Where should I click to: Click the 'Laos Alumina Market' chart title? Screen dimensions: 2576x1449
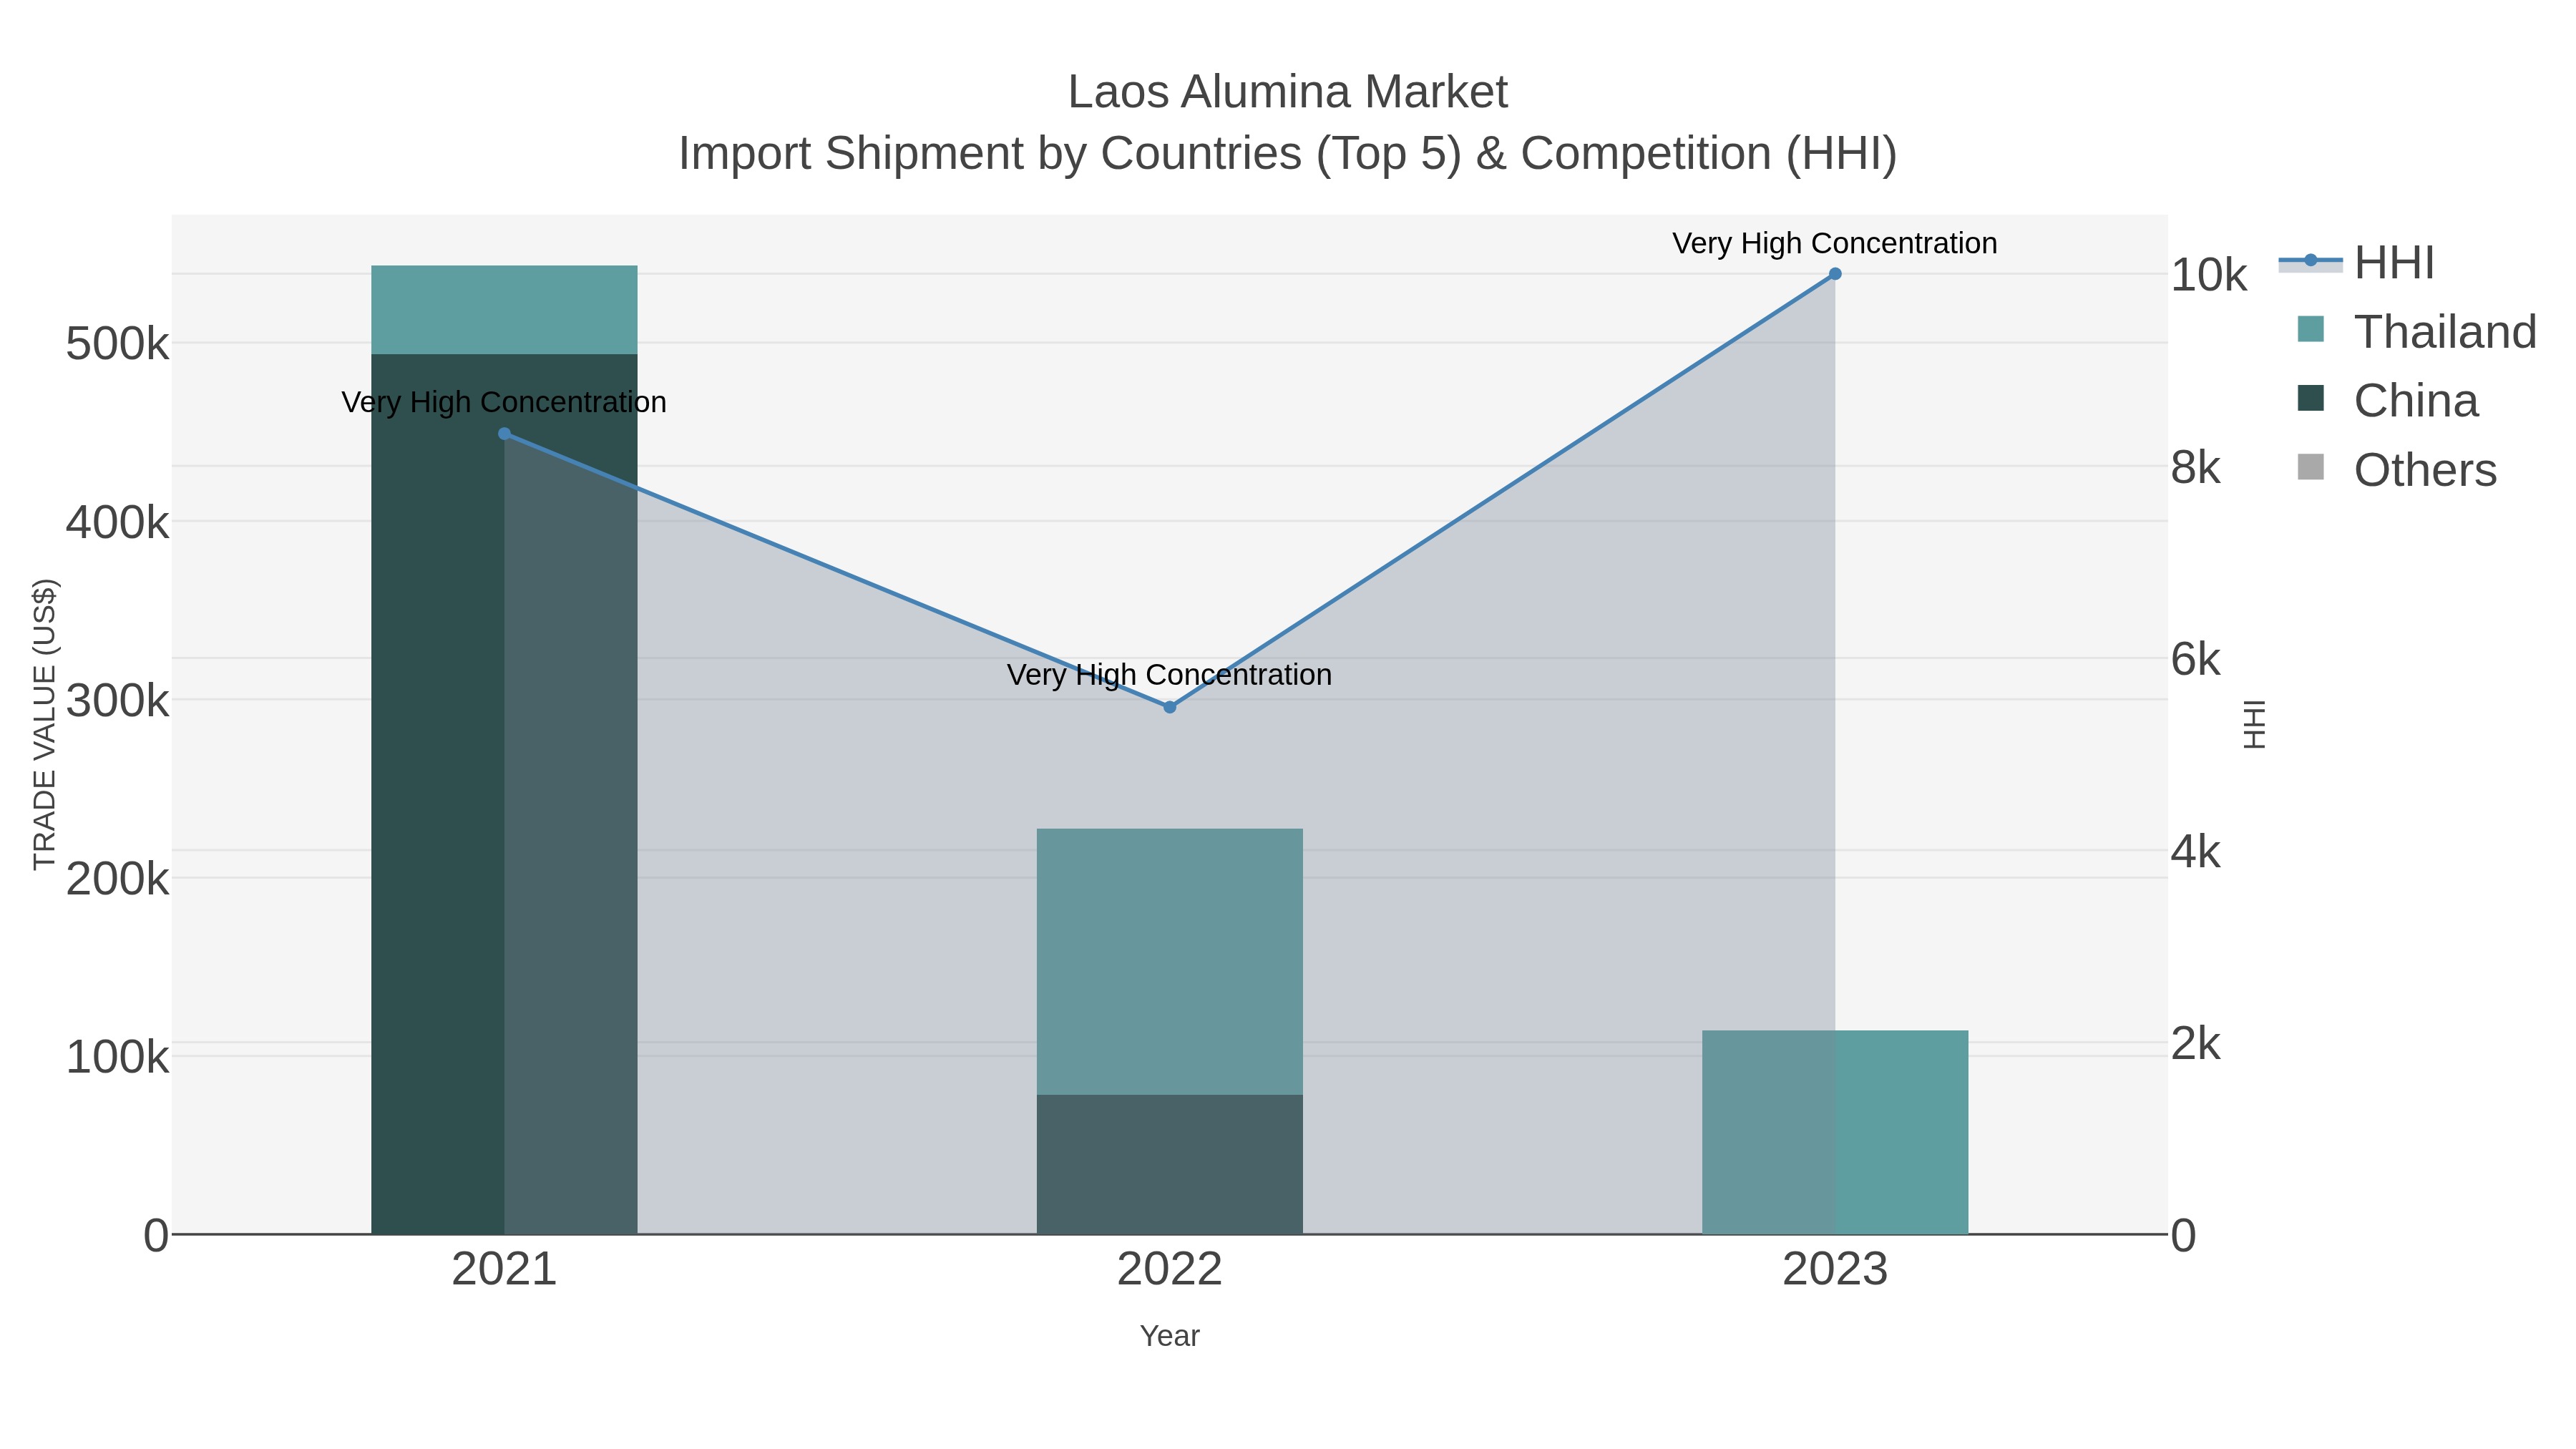[1288, 92]
